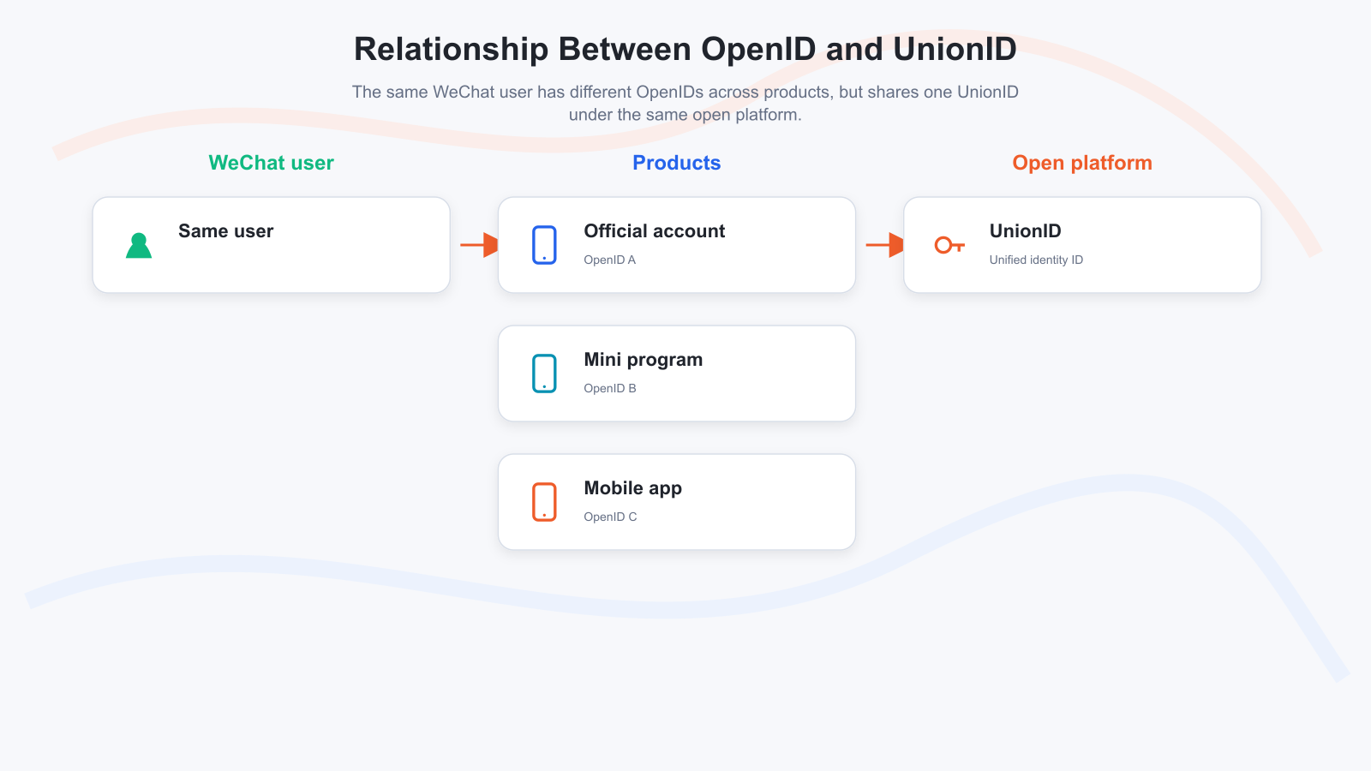Select the Same user card
Screen dimensions: 1371x771
coord(272,245)
